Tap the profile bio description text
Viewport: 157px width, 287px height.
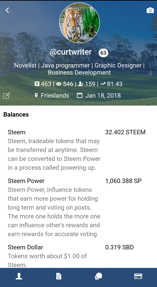79,69
